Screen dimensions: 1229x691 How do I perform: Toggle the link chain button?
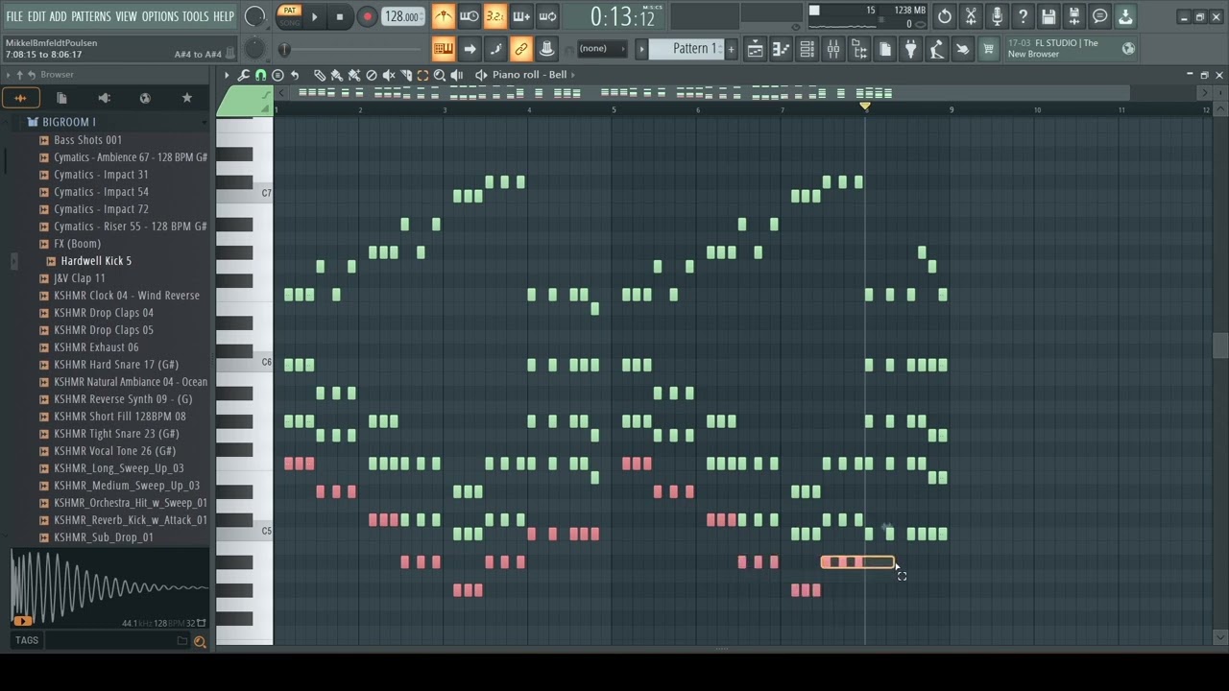point(520,49)
